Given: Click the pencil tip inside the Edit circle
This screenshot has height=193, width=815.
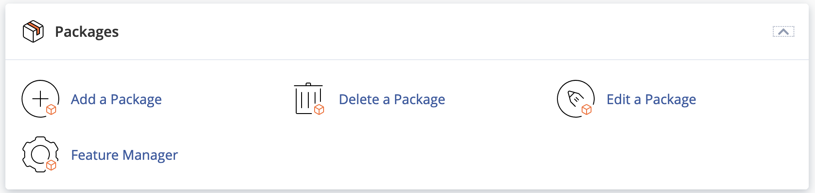Looking at the screenshot, I should pos(572,95).
